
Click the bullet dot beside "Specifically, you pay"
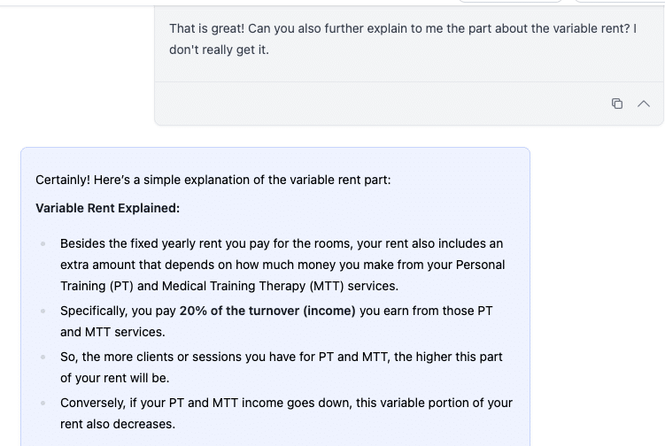pyautogui.click(x=43, y=311)
